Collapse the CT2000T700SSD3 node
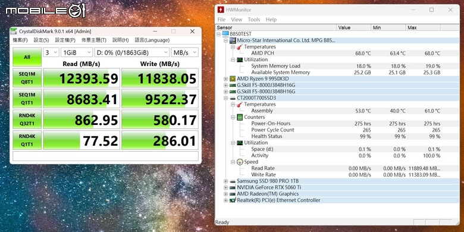 [x=226, y=98]
